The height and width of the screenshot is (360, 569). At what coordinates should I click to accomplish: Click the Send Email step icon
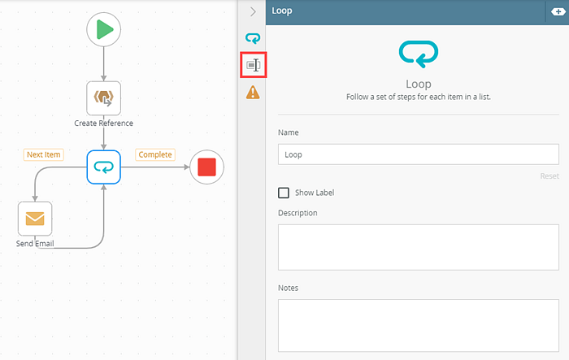(35, 218)
